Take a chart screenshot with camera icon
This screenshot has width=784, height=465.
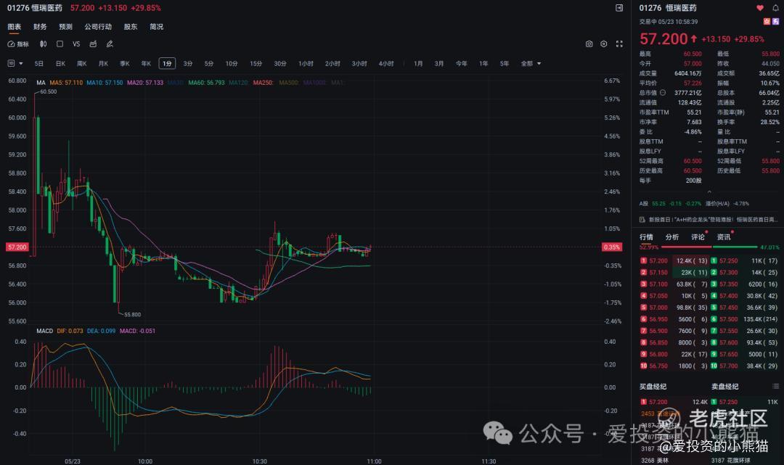point(589,44)
